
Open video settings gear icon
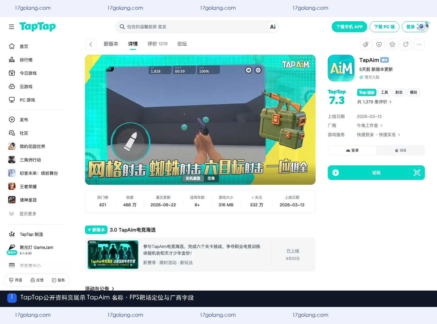pos(258,70)
